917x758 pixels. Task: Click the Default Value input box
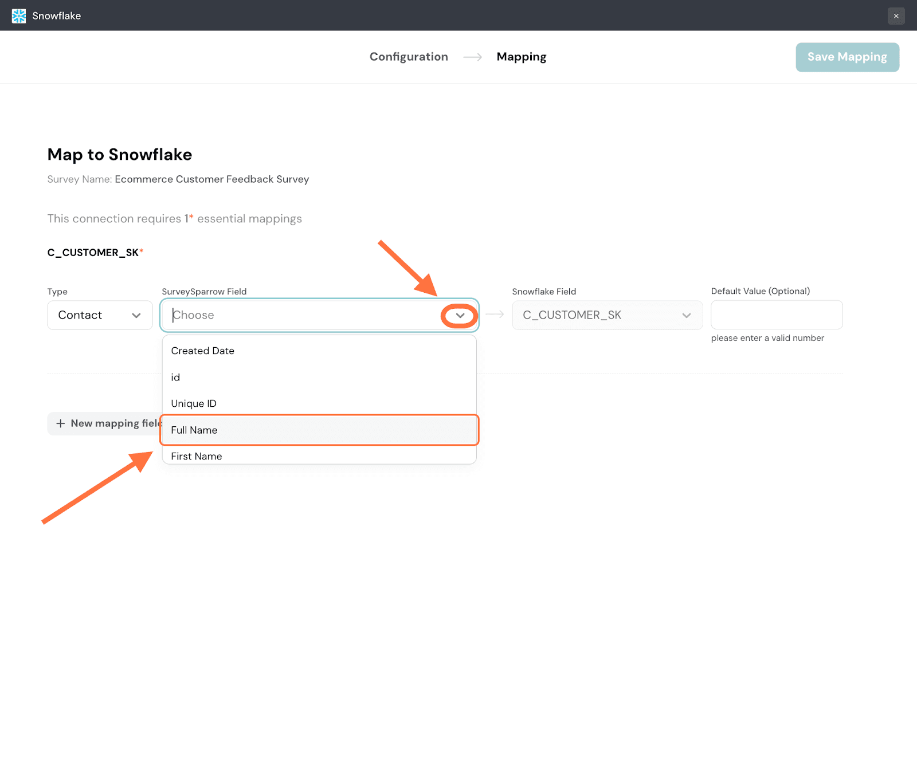pyautogui.click(x=776, y=315)
